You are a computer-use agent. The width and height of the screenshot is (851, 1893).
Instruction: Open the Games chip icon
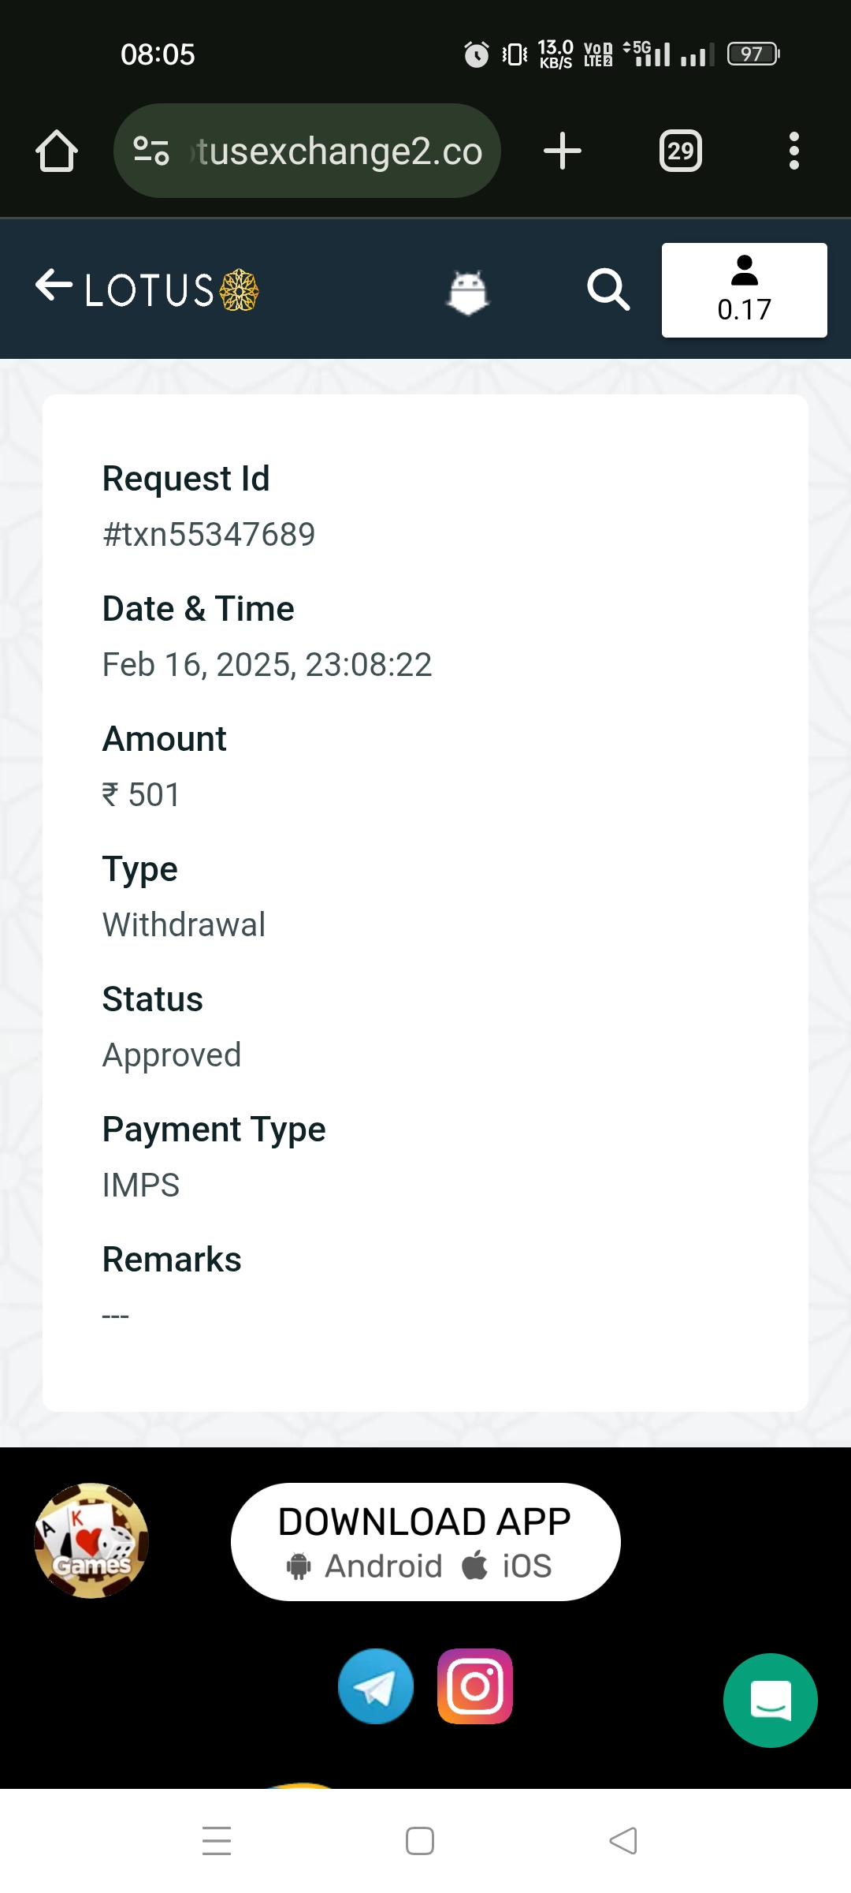tap(91, 1540)
